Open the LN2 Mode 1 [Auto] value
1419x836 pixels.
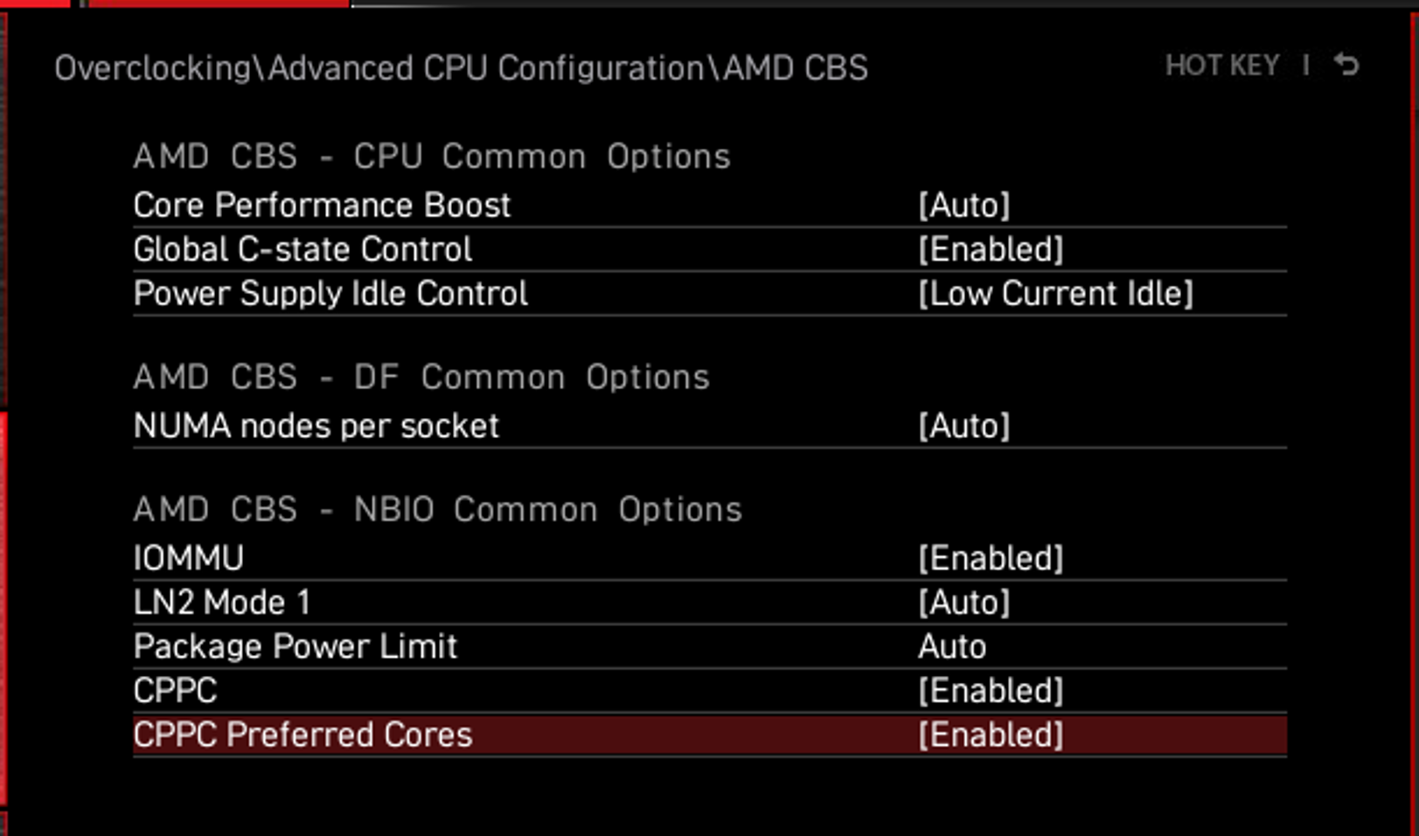point(963,603)
